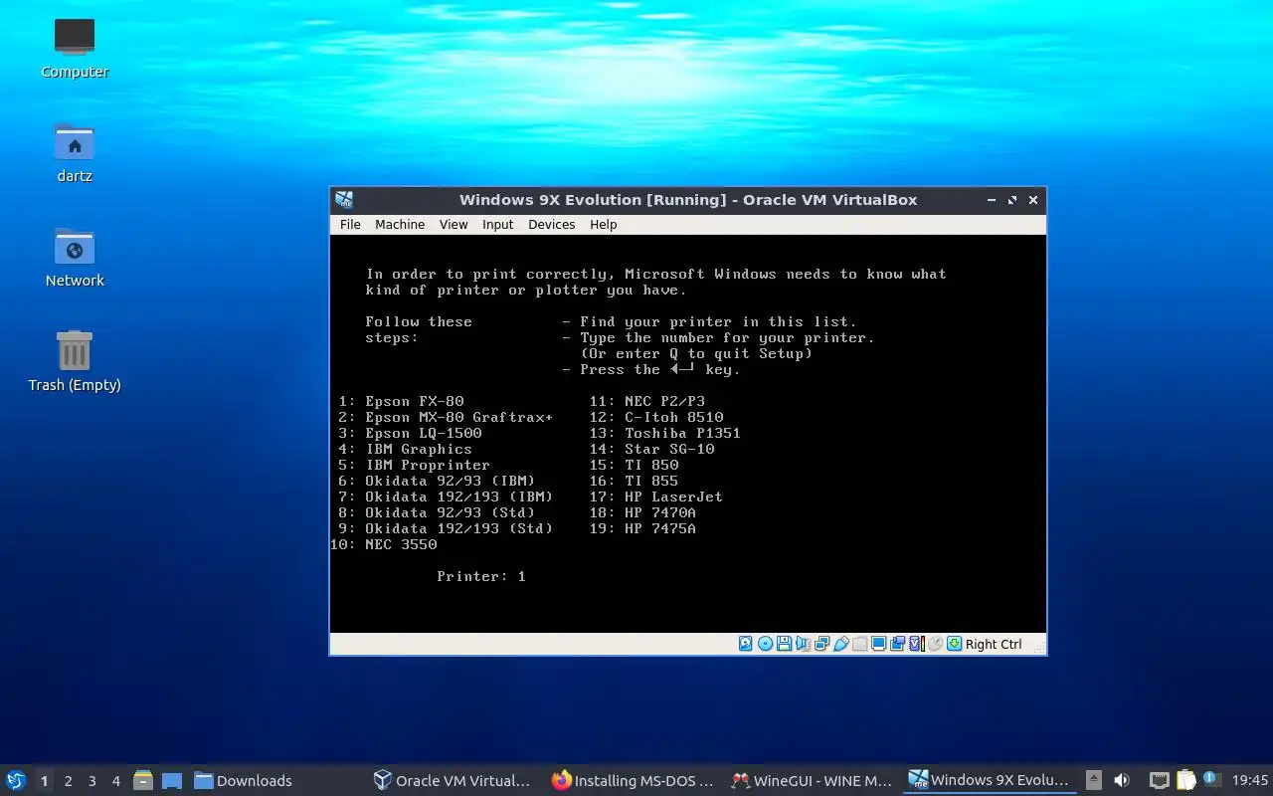Click the Printer number input field
Image resolution: width=1273 pixels, height=796 pixels.
(x=521, y=577)
